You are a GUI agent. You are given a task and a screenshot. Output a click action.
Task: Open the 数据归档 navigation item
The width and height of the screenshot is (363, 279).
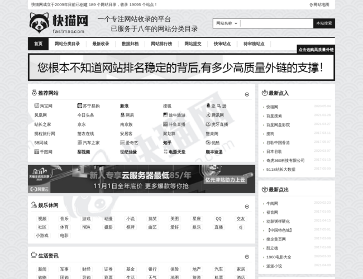pyautogui.click(x=130, y=44)
